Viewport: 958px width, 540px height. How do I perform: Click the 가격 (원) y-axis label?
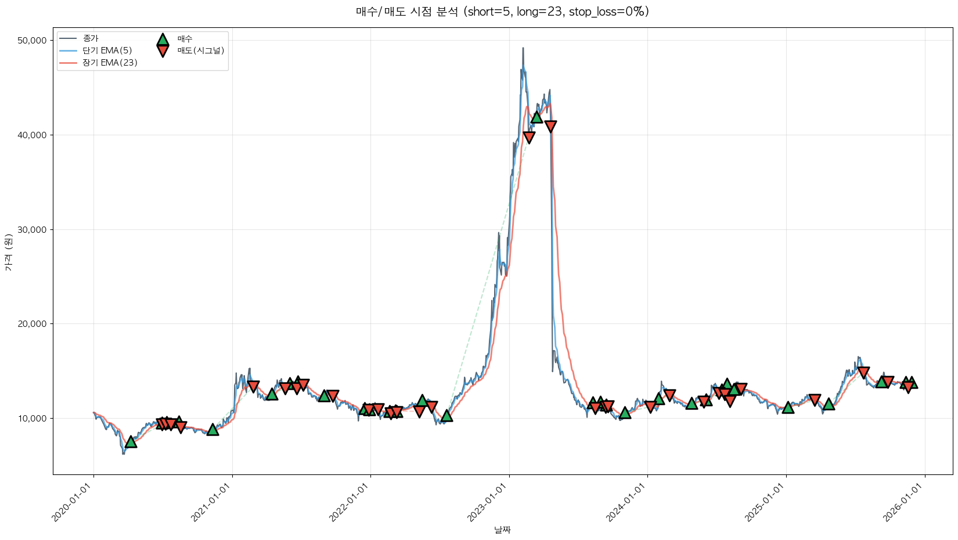8,251
